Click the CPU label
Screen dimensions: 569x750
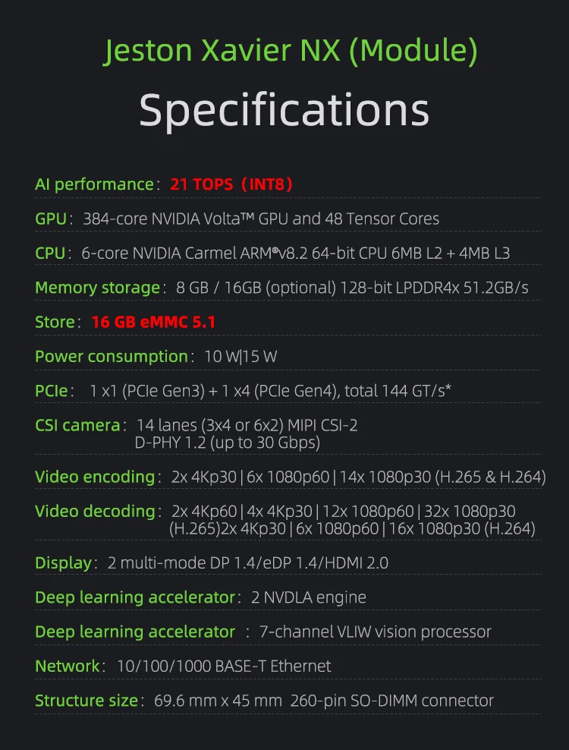click(50, 253)
